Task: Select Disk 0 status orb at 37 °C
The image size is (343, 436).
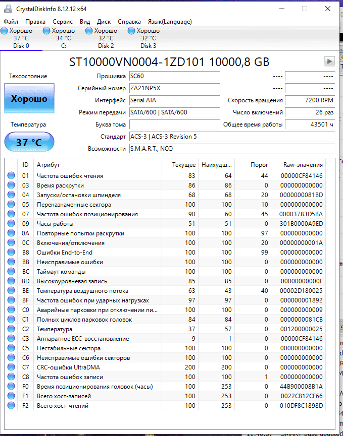Action: 5,31
